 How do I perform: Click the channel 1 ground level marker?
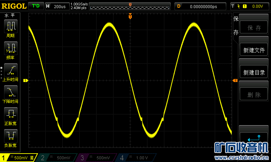click(x=26, y=80)
